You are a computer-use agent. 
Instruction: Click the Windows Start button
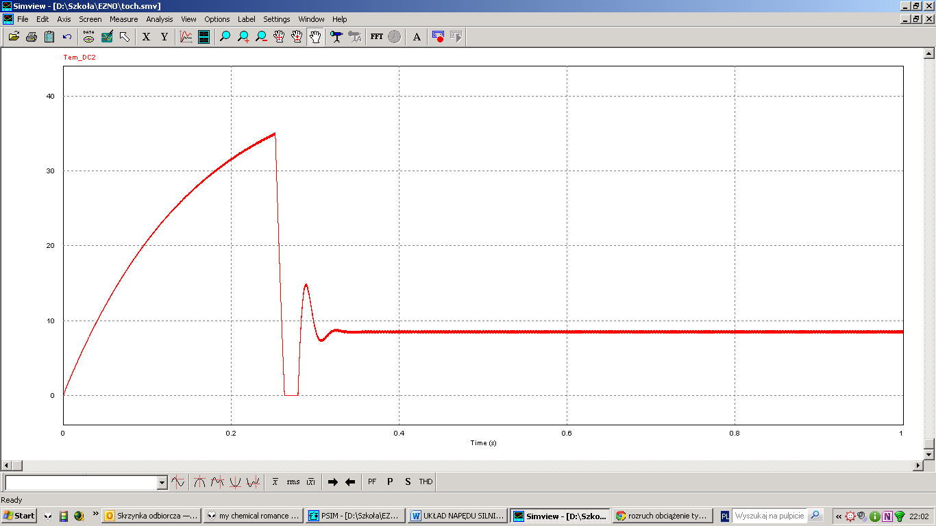pos(19,516)
